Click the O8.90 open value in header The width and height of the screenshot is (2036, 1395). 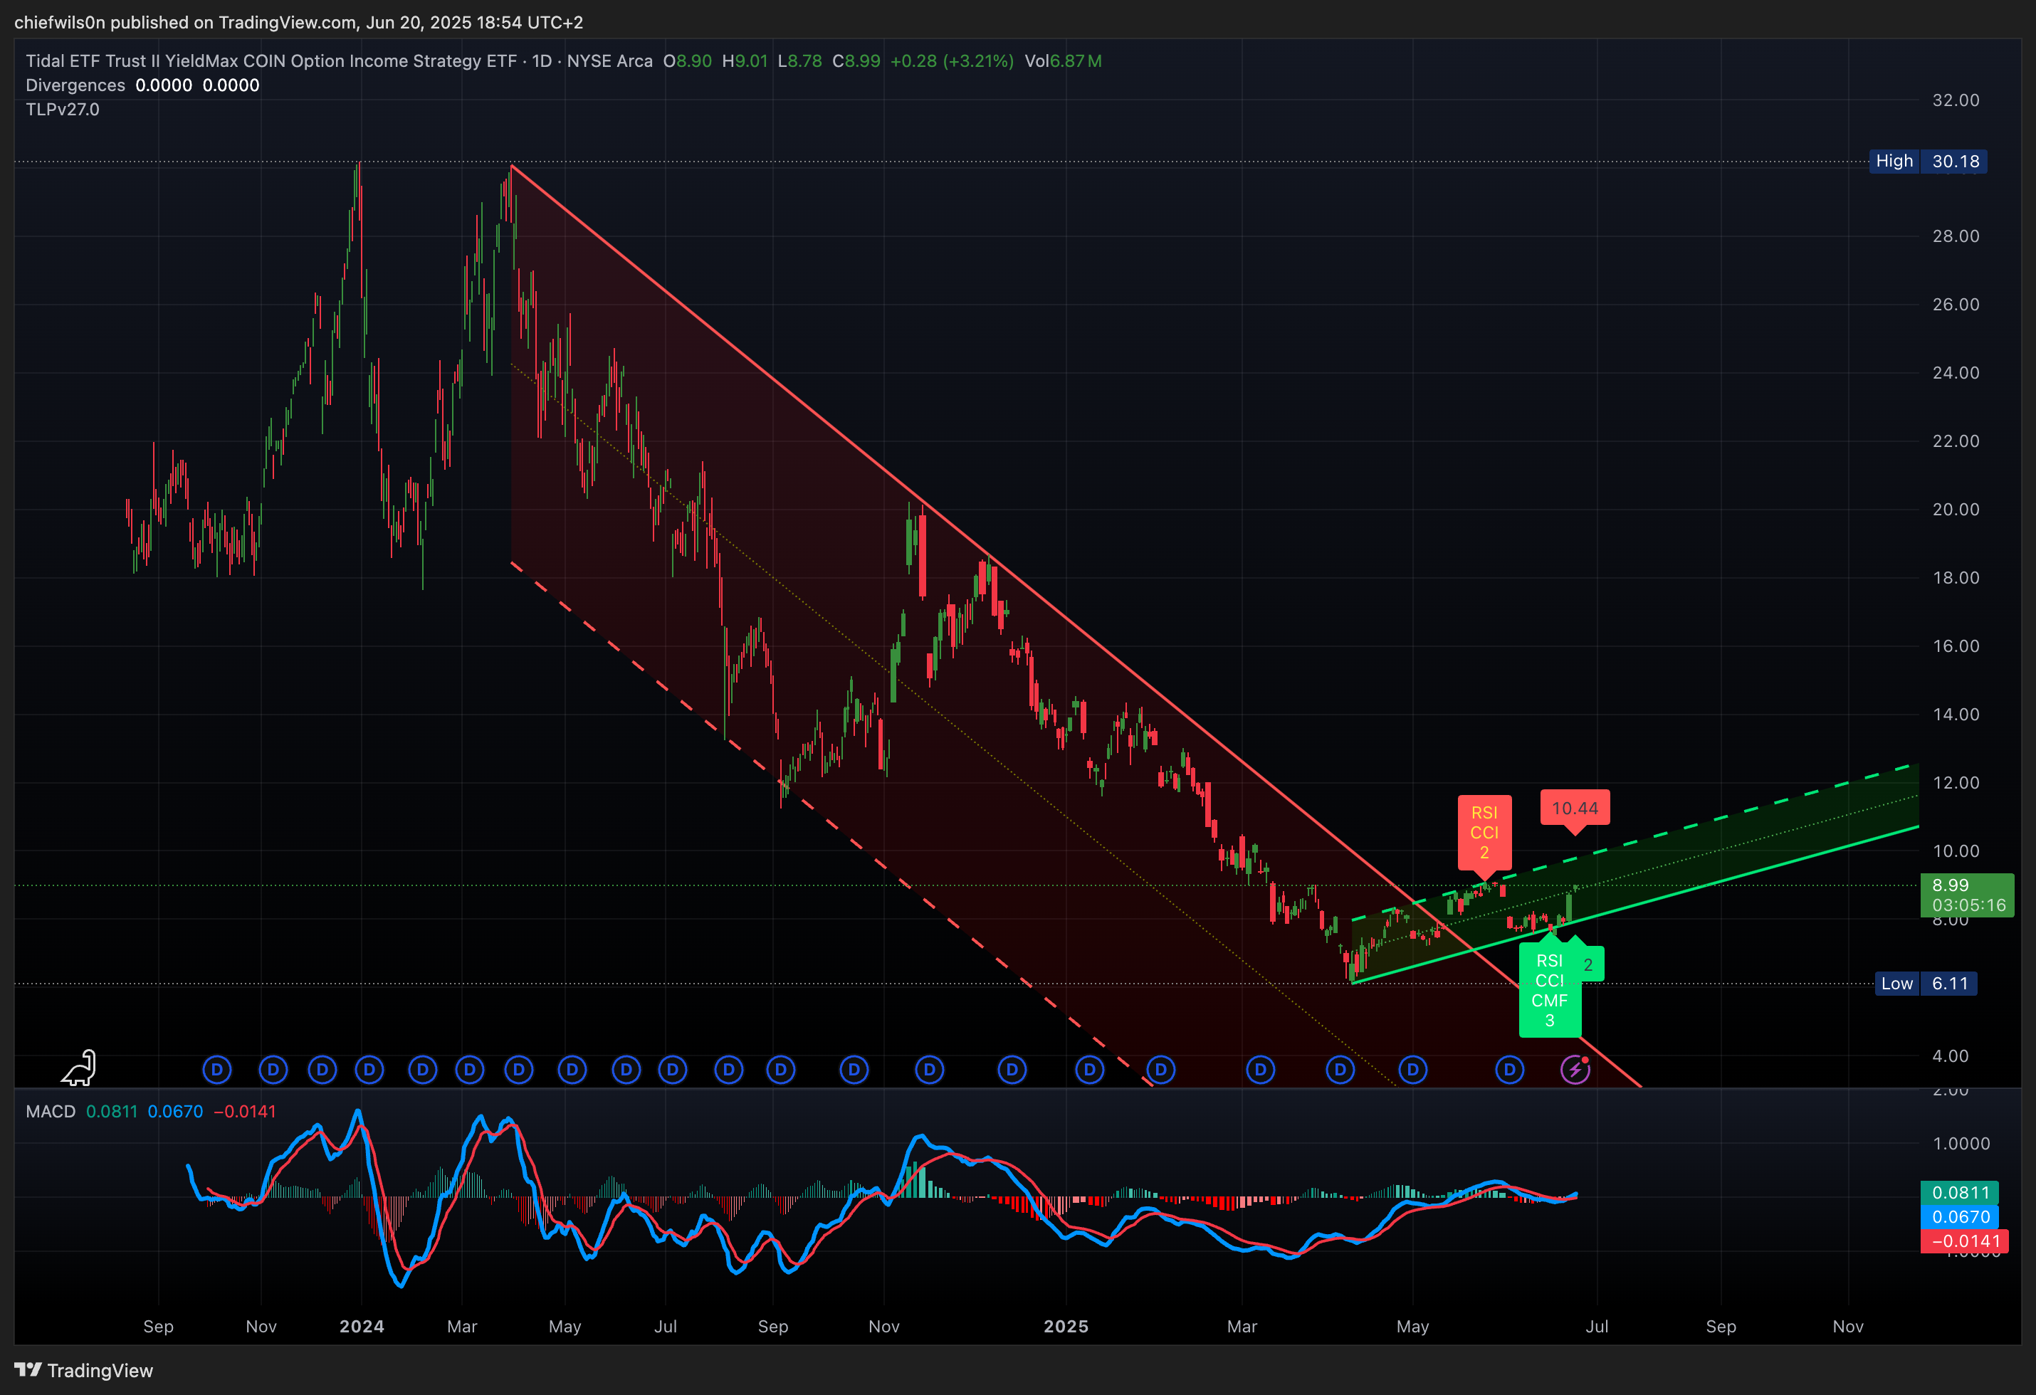click(688, 61)
